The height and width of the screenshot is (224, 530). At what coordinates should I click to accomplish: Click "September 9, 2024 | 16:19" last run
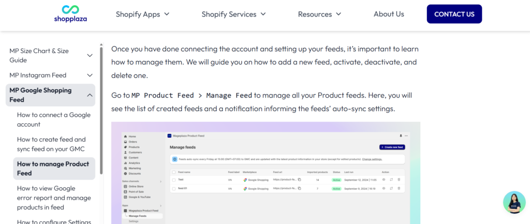(360, 188)
